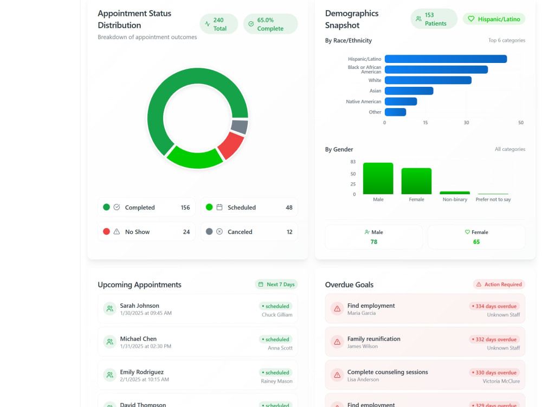The height and width of the screenshot is (407, 542).
Task: Click Emily Rodriguez's patient avatar icon
Action: point(110,375)
